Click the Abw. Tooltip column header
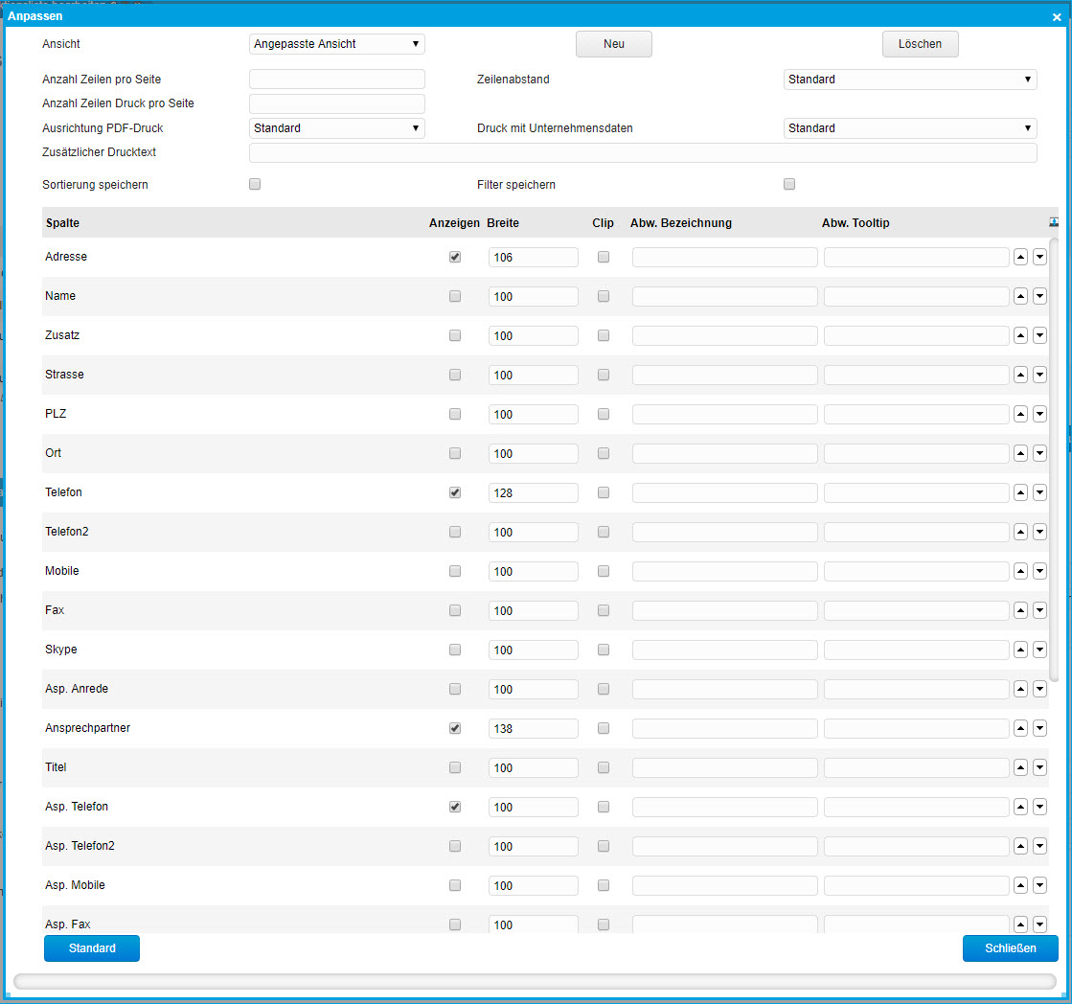 tap(855, 223)
